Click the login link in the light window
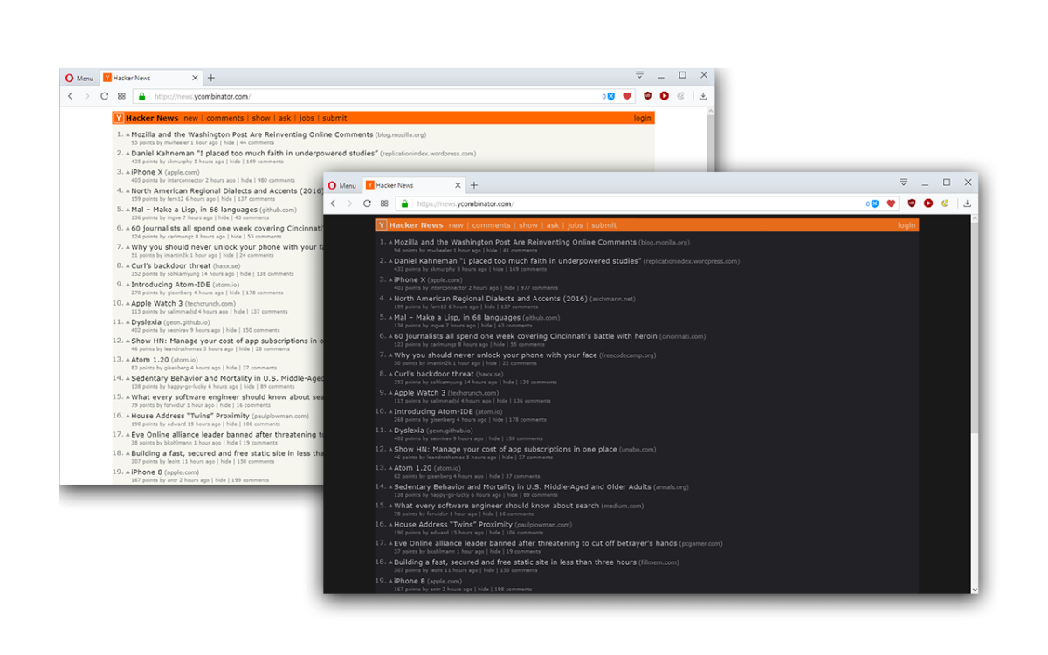The width and height of the screenshot is (1048, 655). tap(642, 118)
